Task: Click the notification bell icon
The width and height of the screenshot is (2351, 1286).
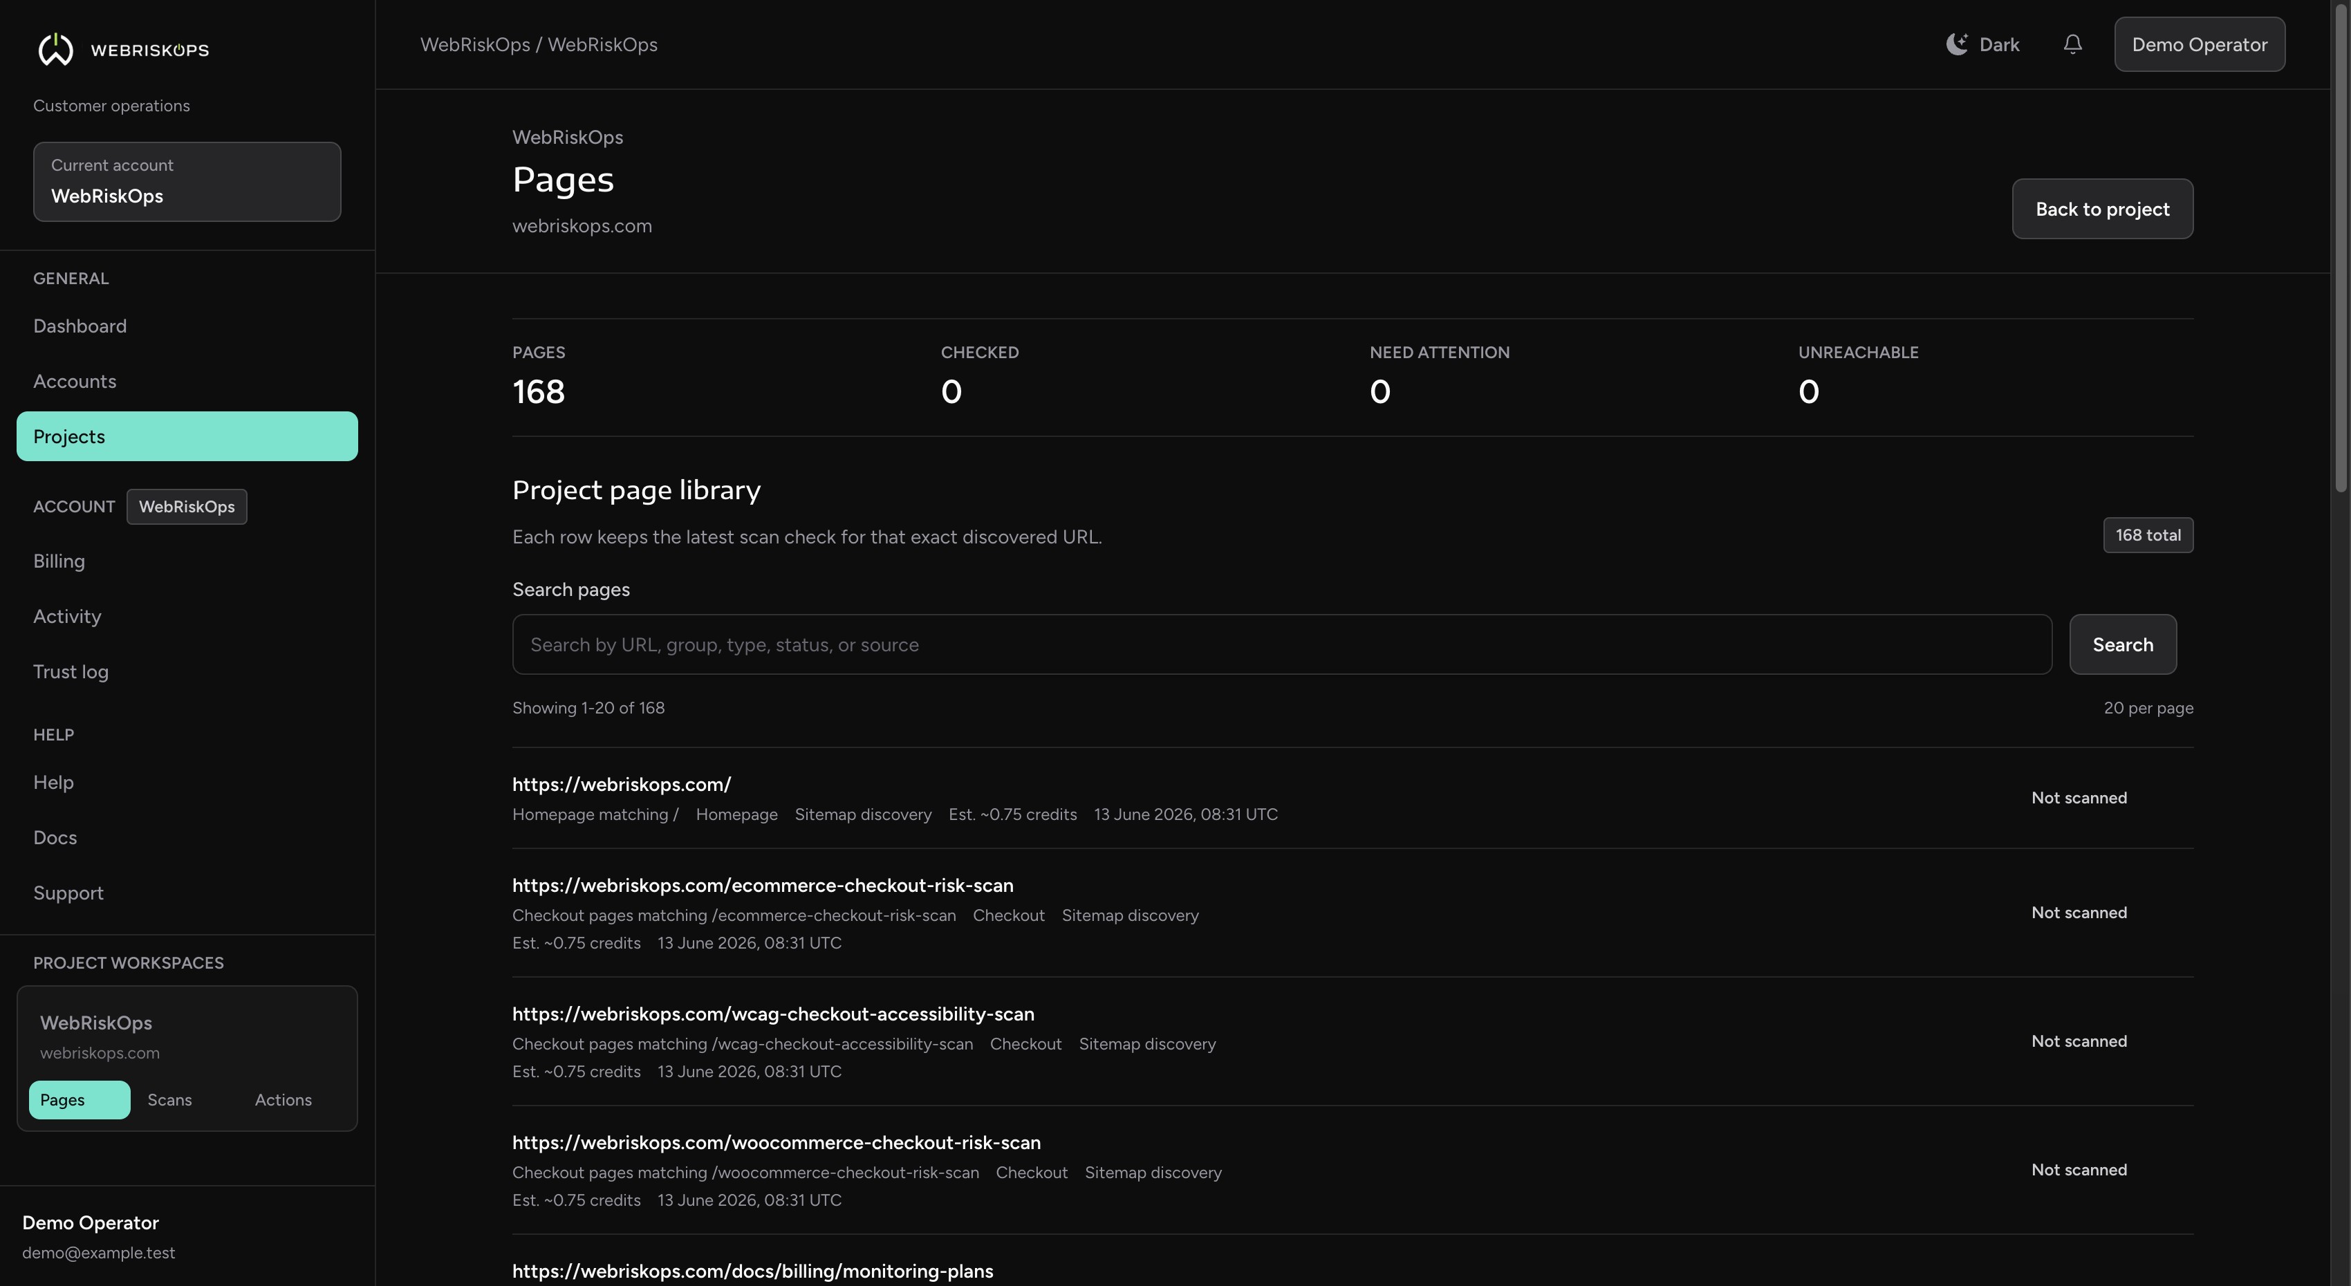Action: click(2072, 45)
